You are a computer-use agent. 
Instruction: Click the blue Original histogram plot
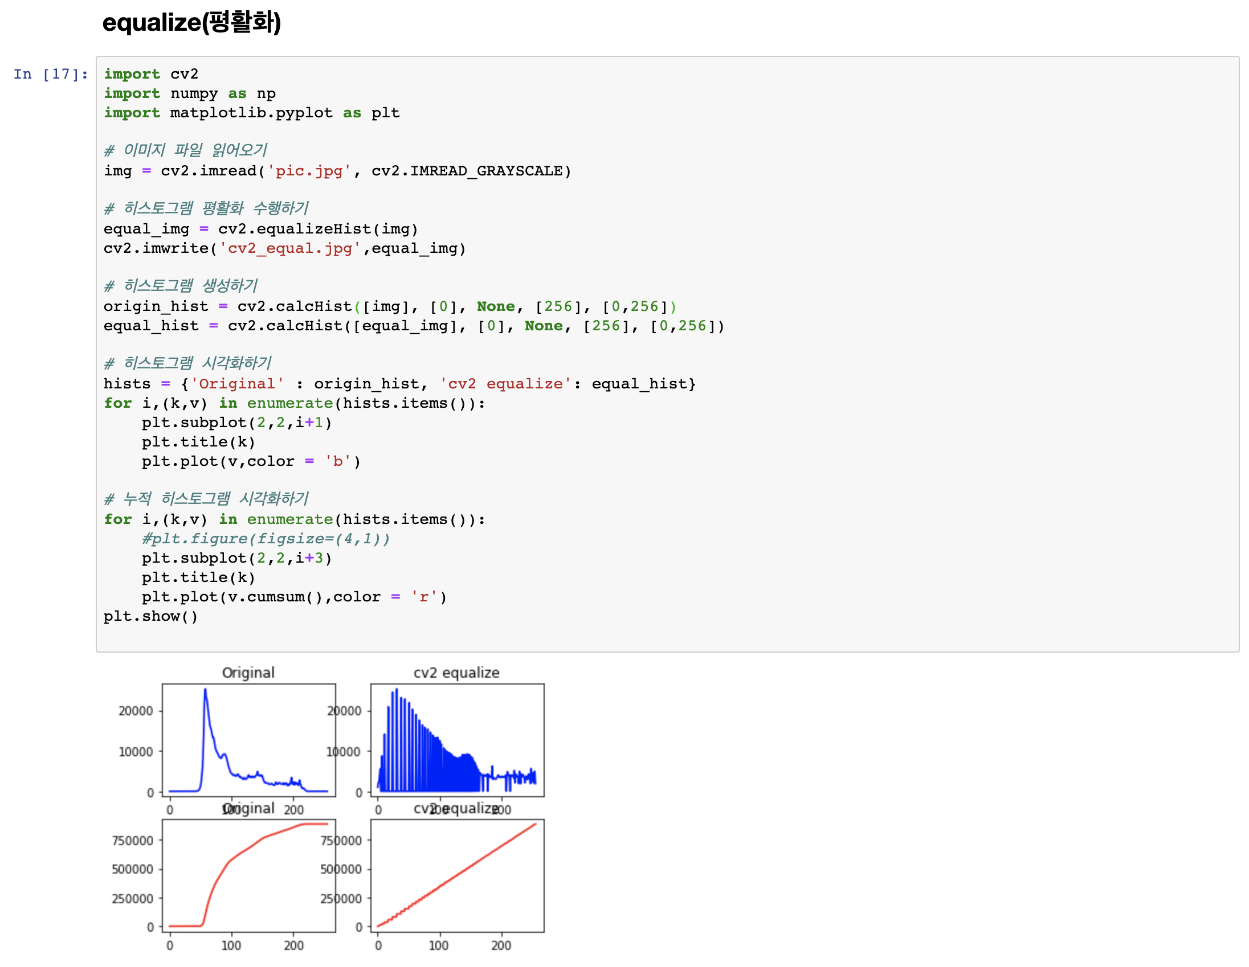pyautogui.click(x=249, y=741)
